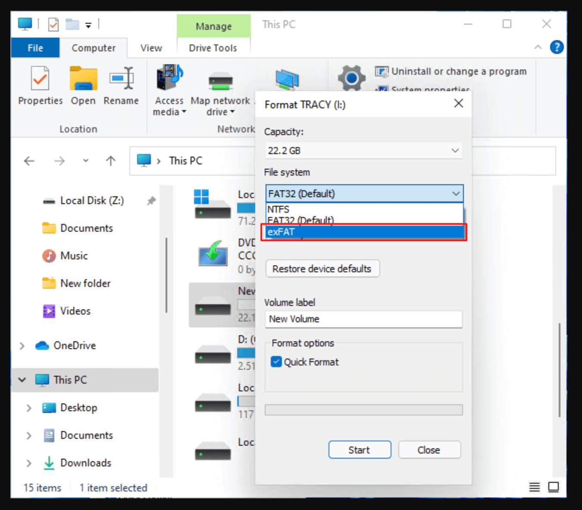Viewport: 582px width, 510px height.
Task: Select exFAT from the File system list
Action: [x=363, y=232]
